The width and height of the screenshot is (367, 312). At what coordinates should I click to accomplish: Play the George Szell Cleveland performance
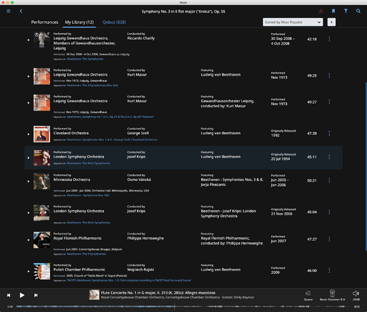click(x=29, y=134)
